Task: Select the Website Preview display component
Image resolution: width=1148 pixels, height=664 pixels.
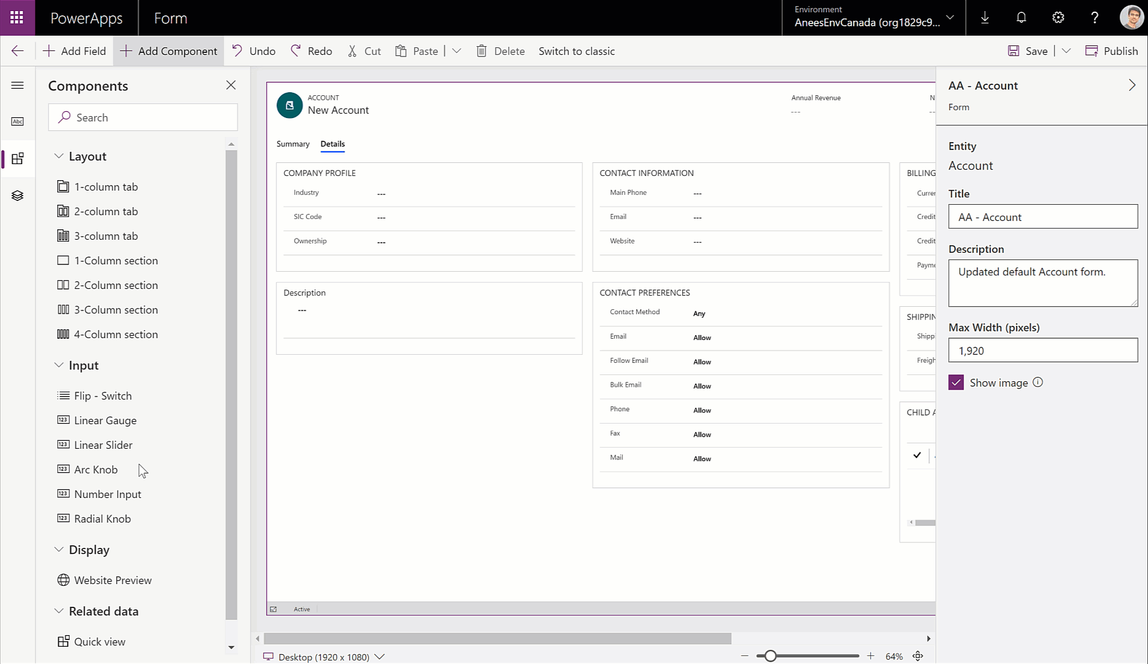Action: 112,580
